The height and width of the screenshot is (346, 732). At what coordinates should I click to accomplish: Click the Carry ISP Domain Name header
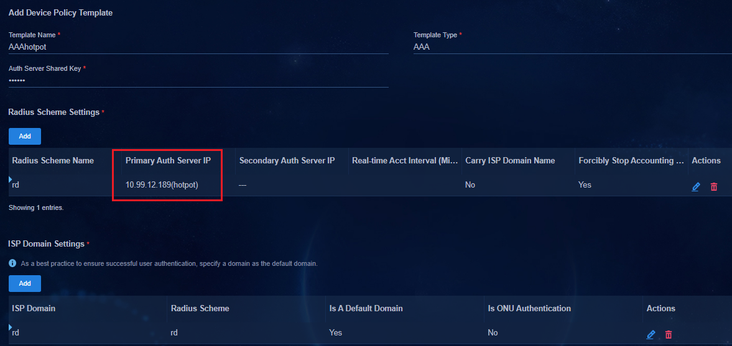click(x=510, y=160)
